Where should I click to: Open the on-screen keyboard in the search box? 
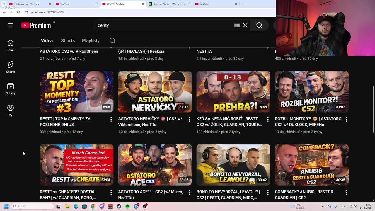pos(237,25)
